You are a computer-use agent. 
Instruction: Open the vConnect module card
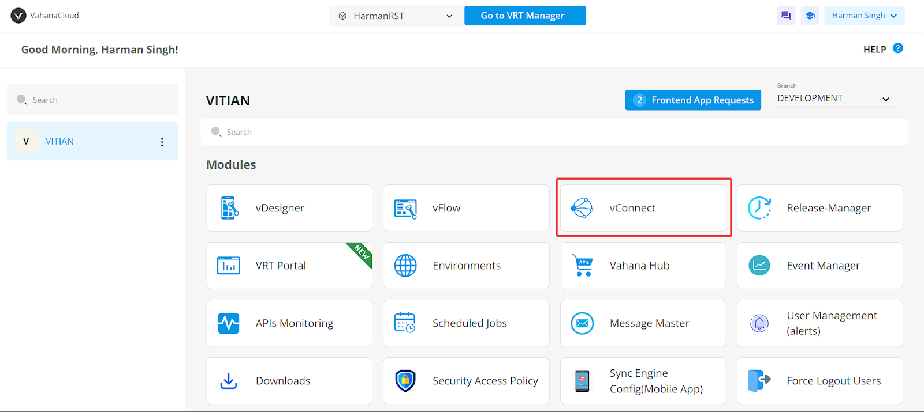point(643,208)
